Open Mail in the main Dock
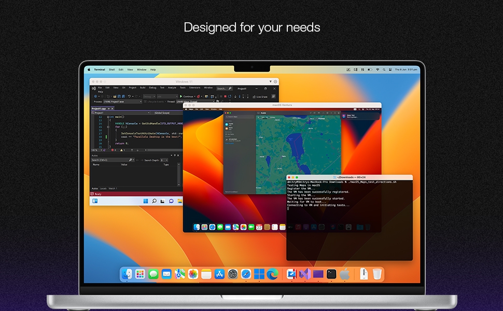 pos(166,274)
